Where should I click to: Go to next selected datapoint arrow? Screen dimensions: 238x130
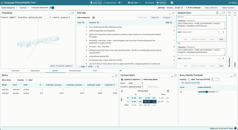tap(201, 8)
